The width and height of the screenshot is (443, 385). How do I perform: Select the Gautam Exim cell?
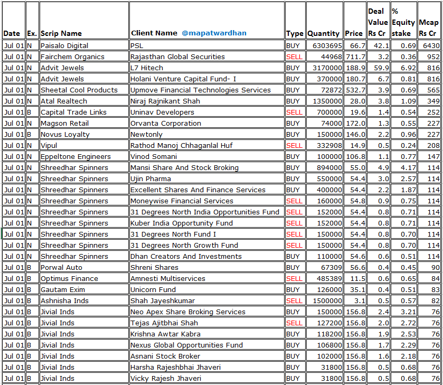84,290
